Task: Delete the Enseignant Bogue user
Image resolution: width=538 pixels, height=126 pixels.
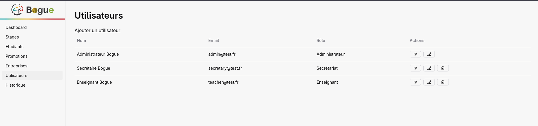Action: click(443, 82)
